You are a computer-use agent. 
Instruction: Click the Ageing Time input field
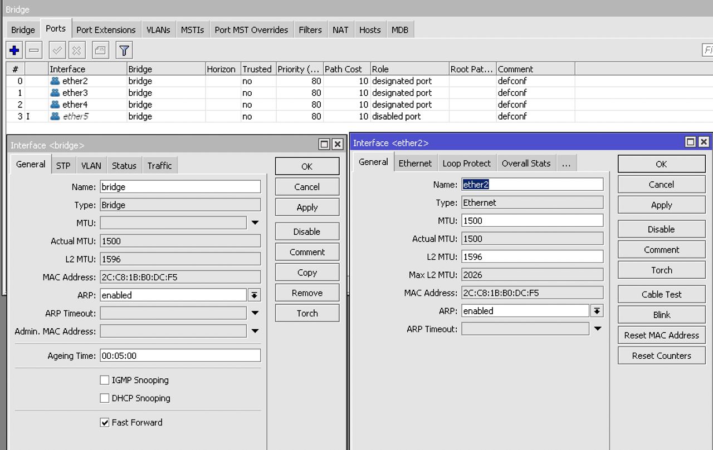point(180,355)
